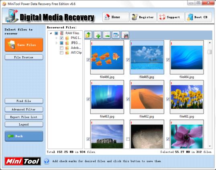216x170 pixels.
Task: Click the Register keys icon
Action: (x=134, y=17)
